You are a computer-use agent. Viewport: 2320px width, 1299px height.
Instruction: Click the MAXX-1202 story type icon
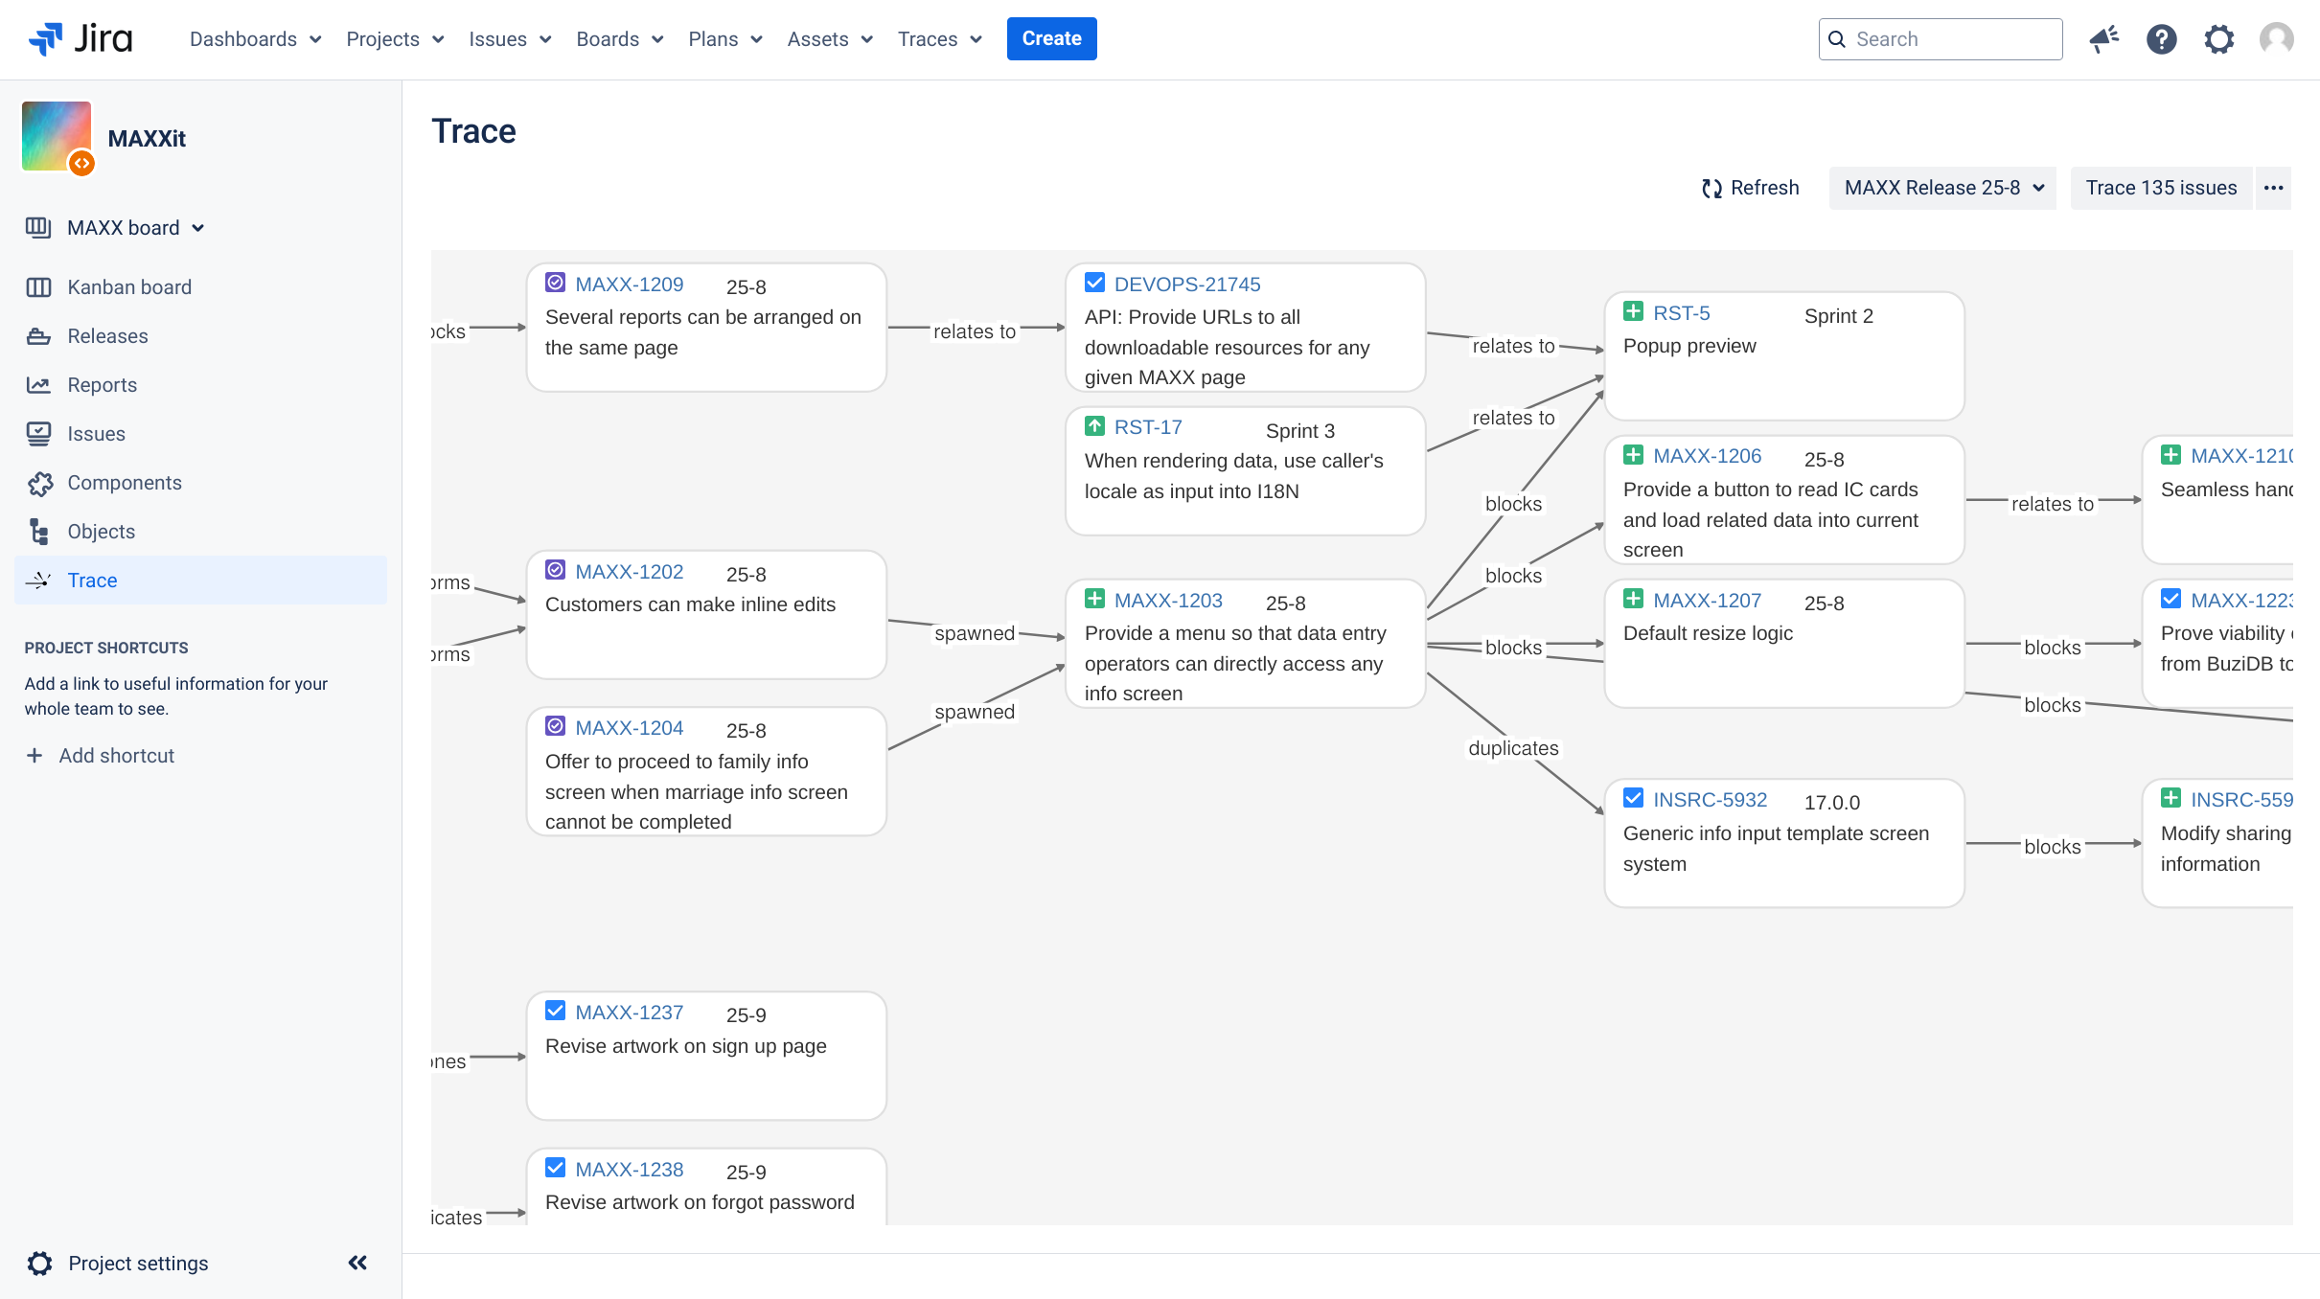(555, 570)
